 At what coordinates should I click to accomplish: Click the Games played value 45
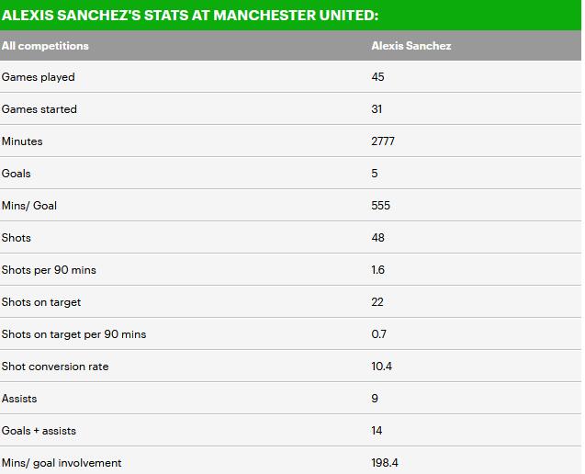pyautogui.click(x=377, y=77)
